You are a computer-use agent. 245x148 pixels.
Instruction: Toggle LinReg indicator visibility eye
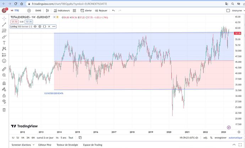[x=35, y=26]
